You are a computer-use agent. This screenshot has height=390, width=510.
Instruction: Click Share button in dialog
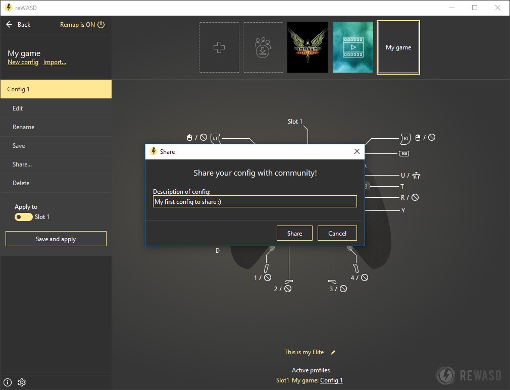tap(294, 234)
